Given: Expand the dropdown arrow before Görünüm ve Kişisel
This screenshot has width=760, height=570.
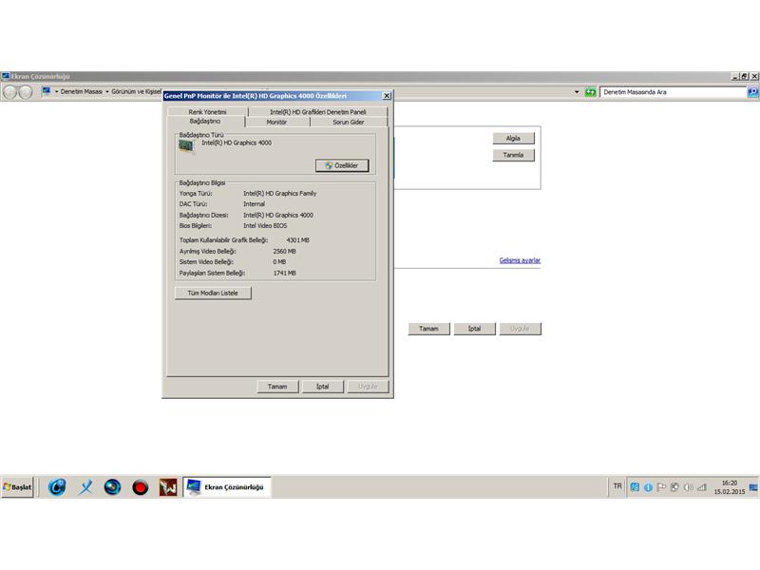Looking at the screenshot, I should (x=107, y=91).
